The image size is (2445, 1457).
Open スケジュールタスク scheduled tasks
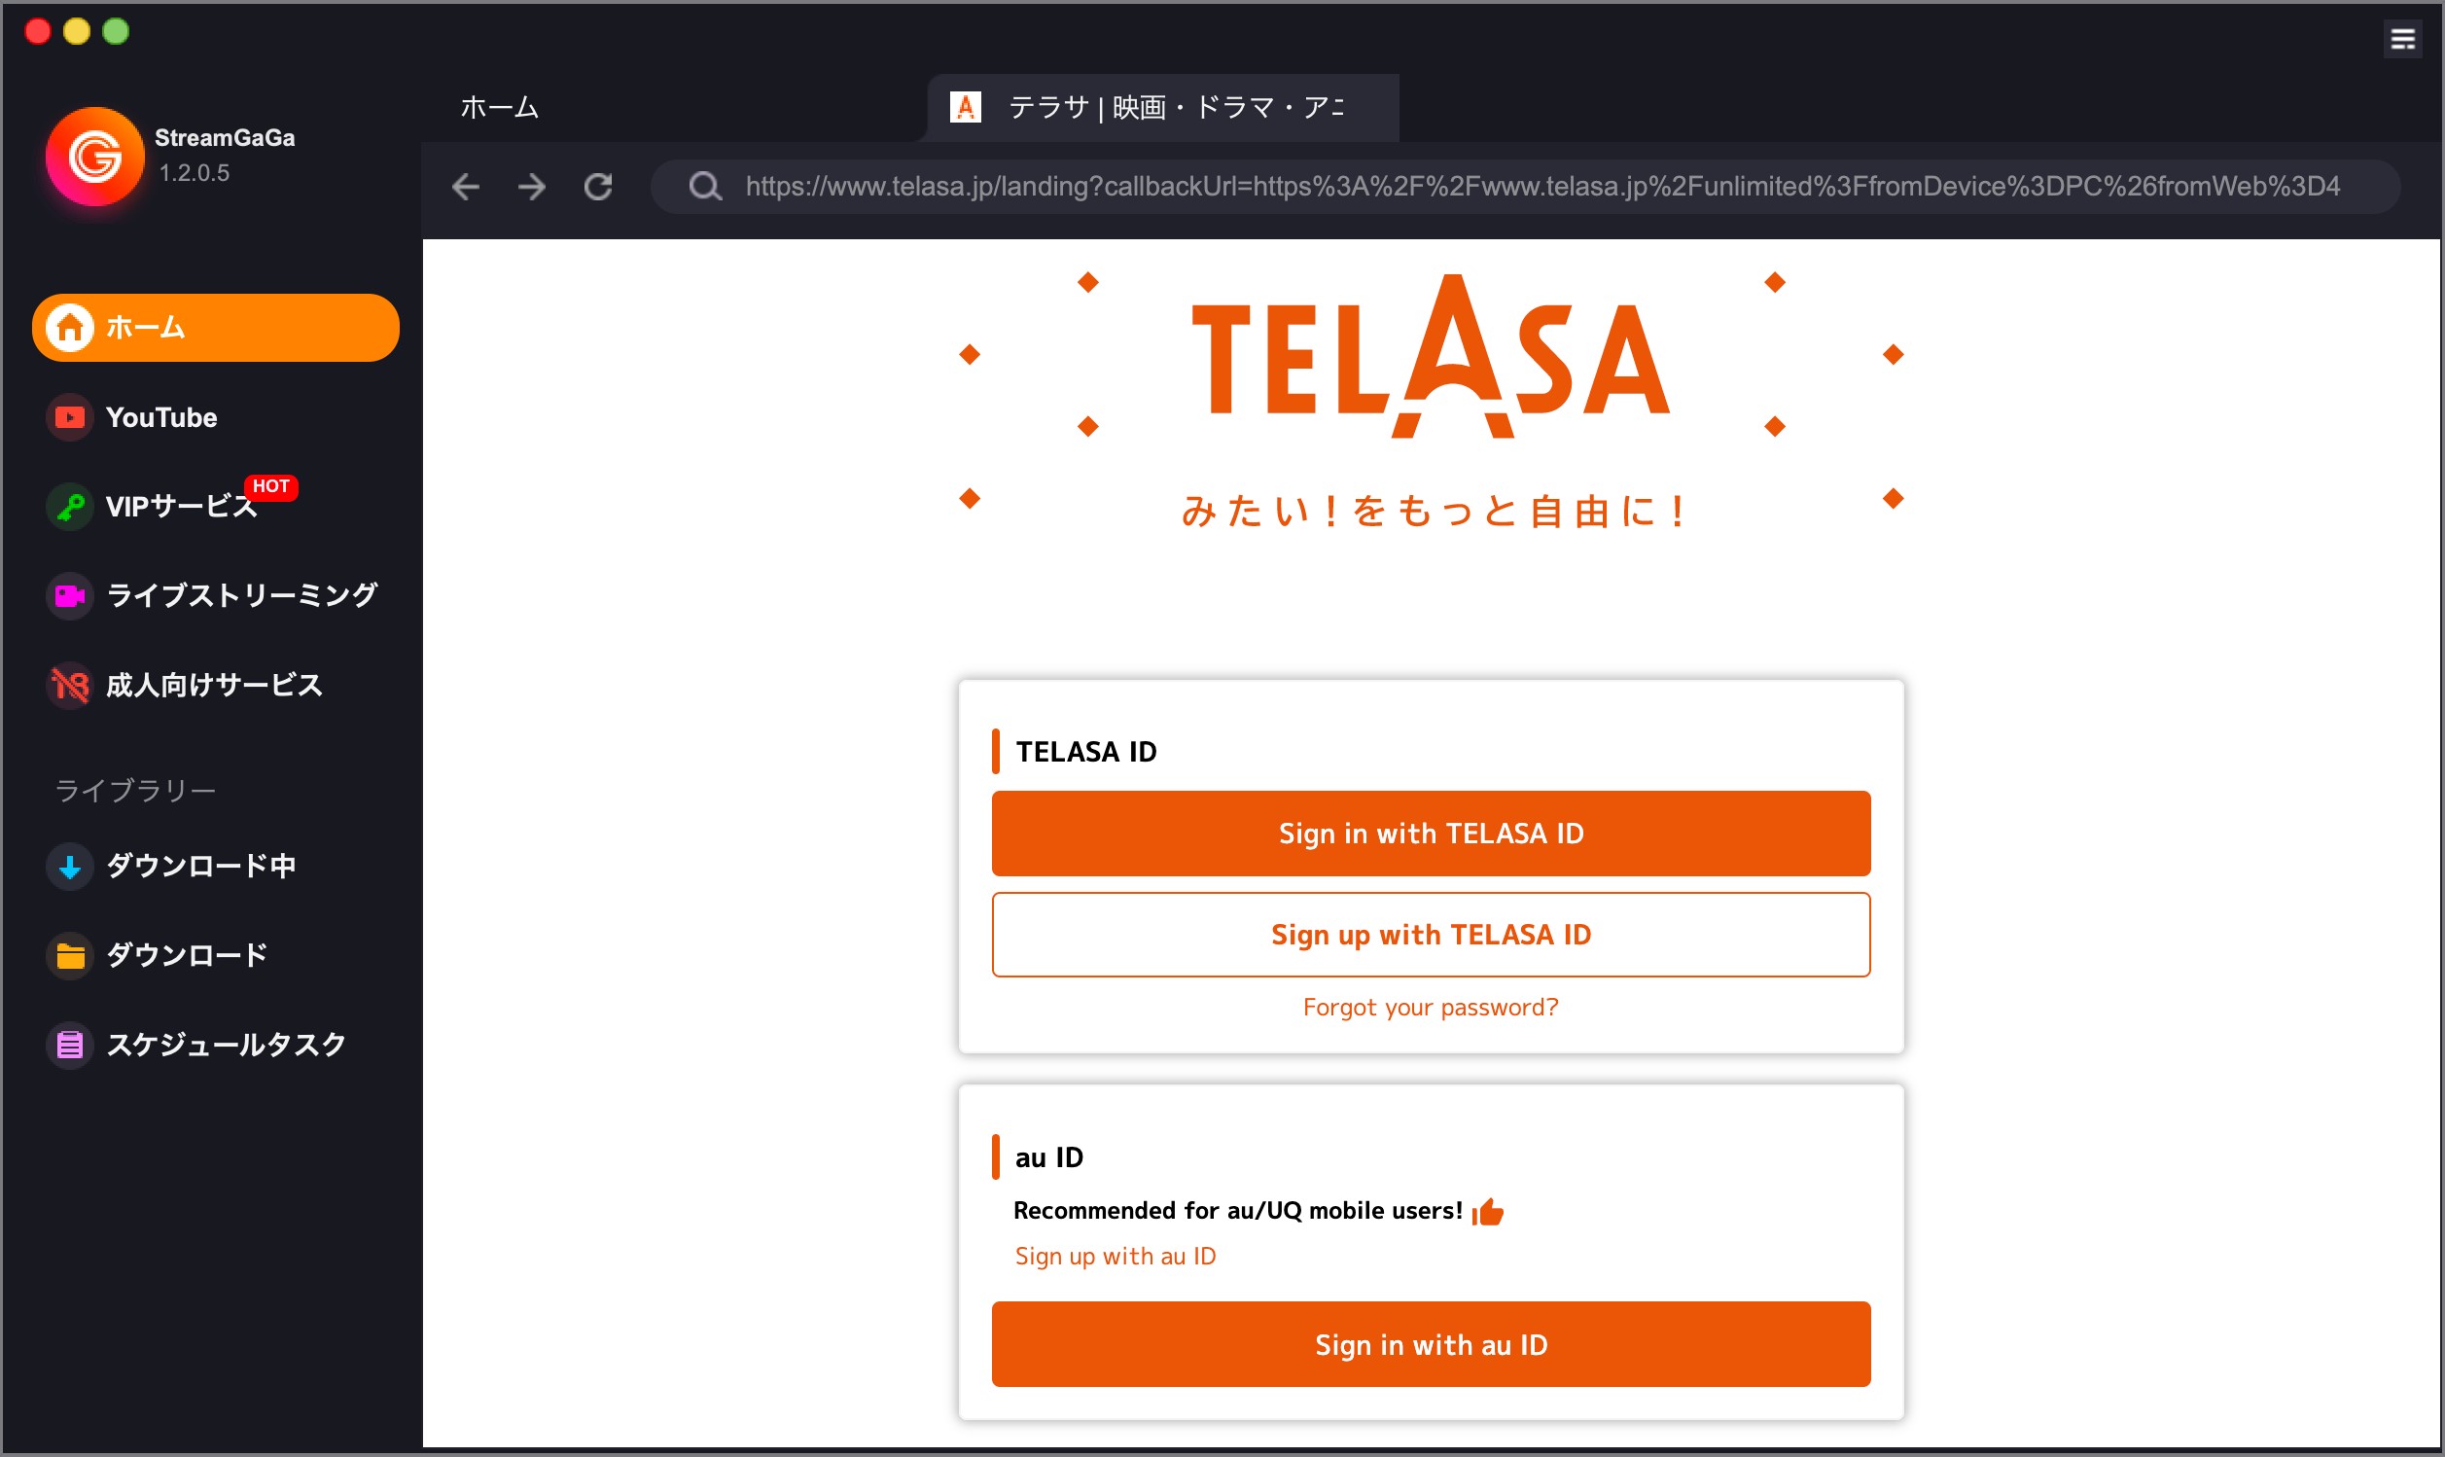(225, 1044)
